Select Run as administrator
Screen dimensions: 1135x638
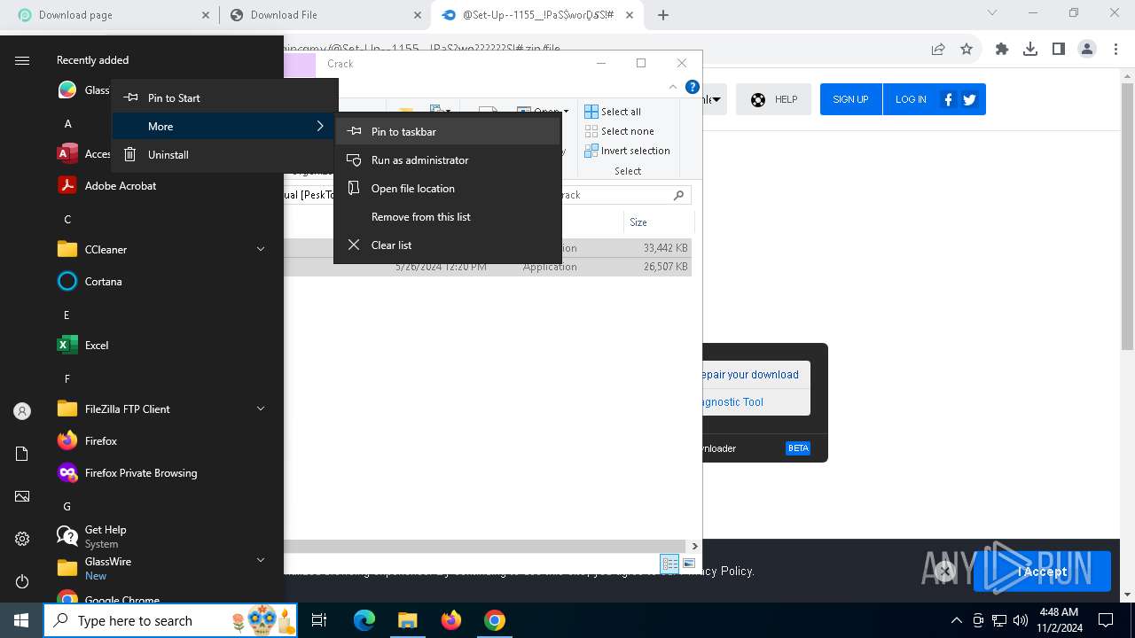pos(448,159)
